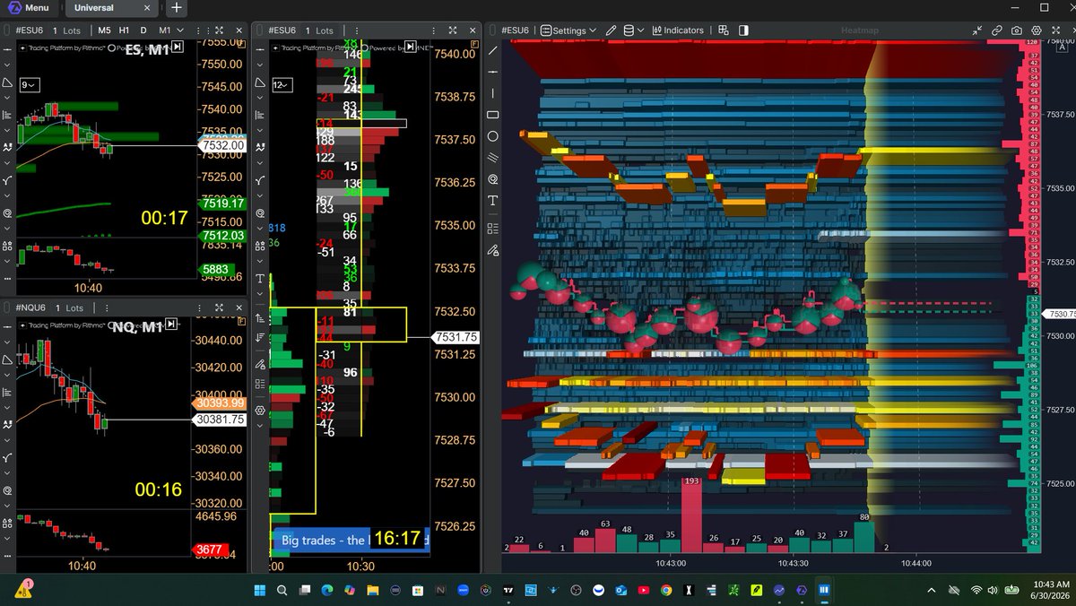1076x606 pixels.
Task: Select the vertical line tool in Heatmap toolbar
Action: [x=492, y=92]
